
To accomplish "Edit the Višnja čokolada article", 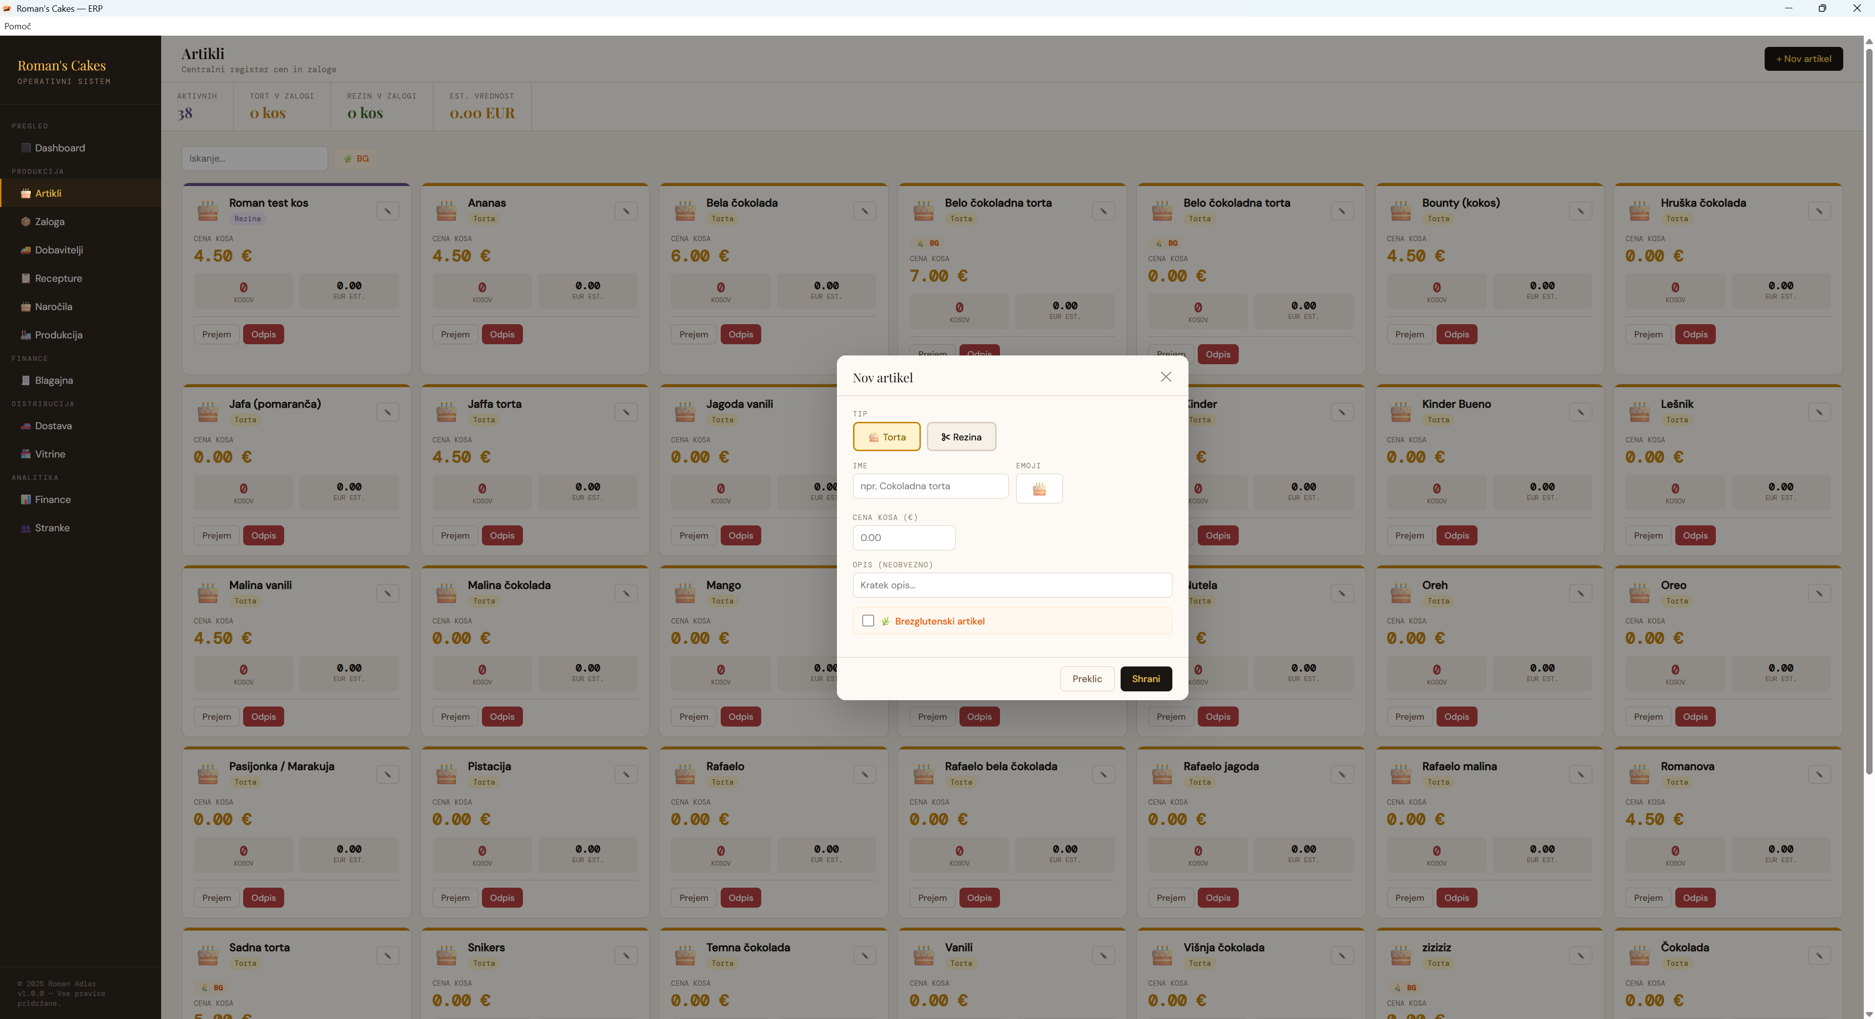I will point(1342,956).
